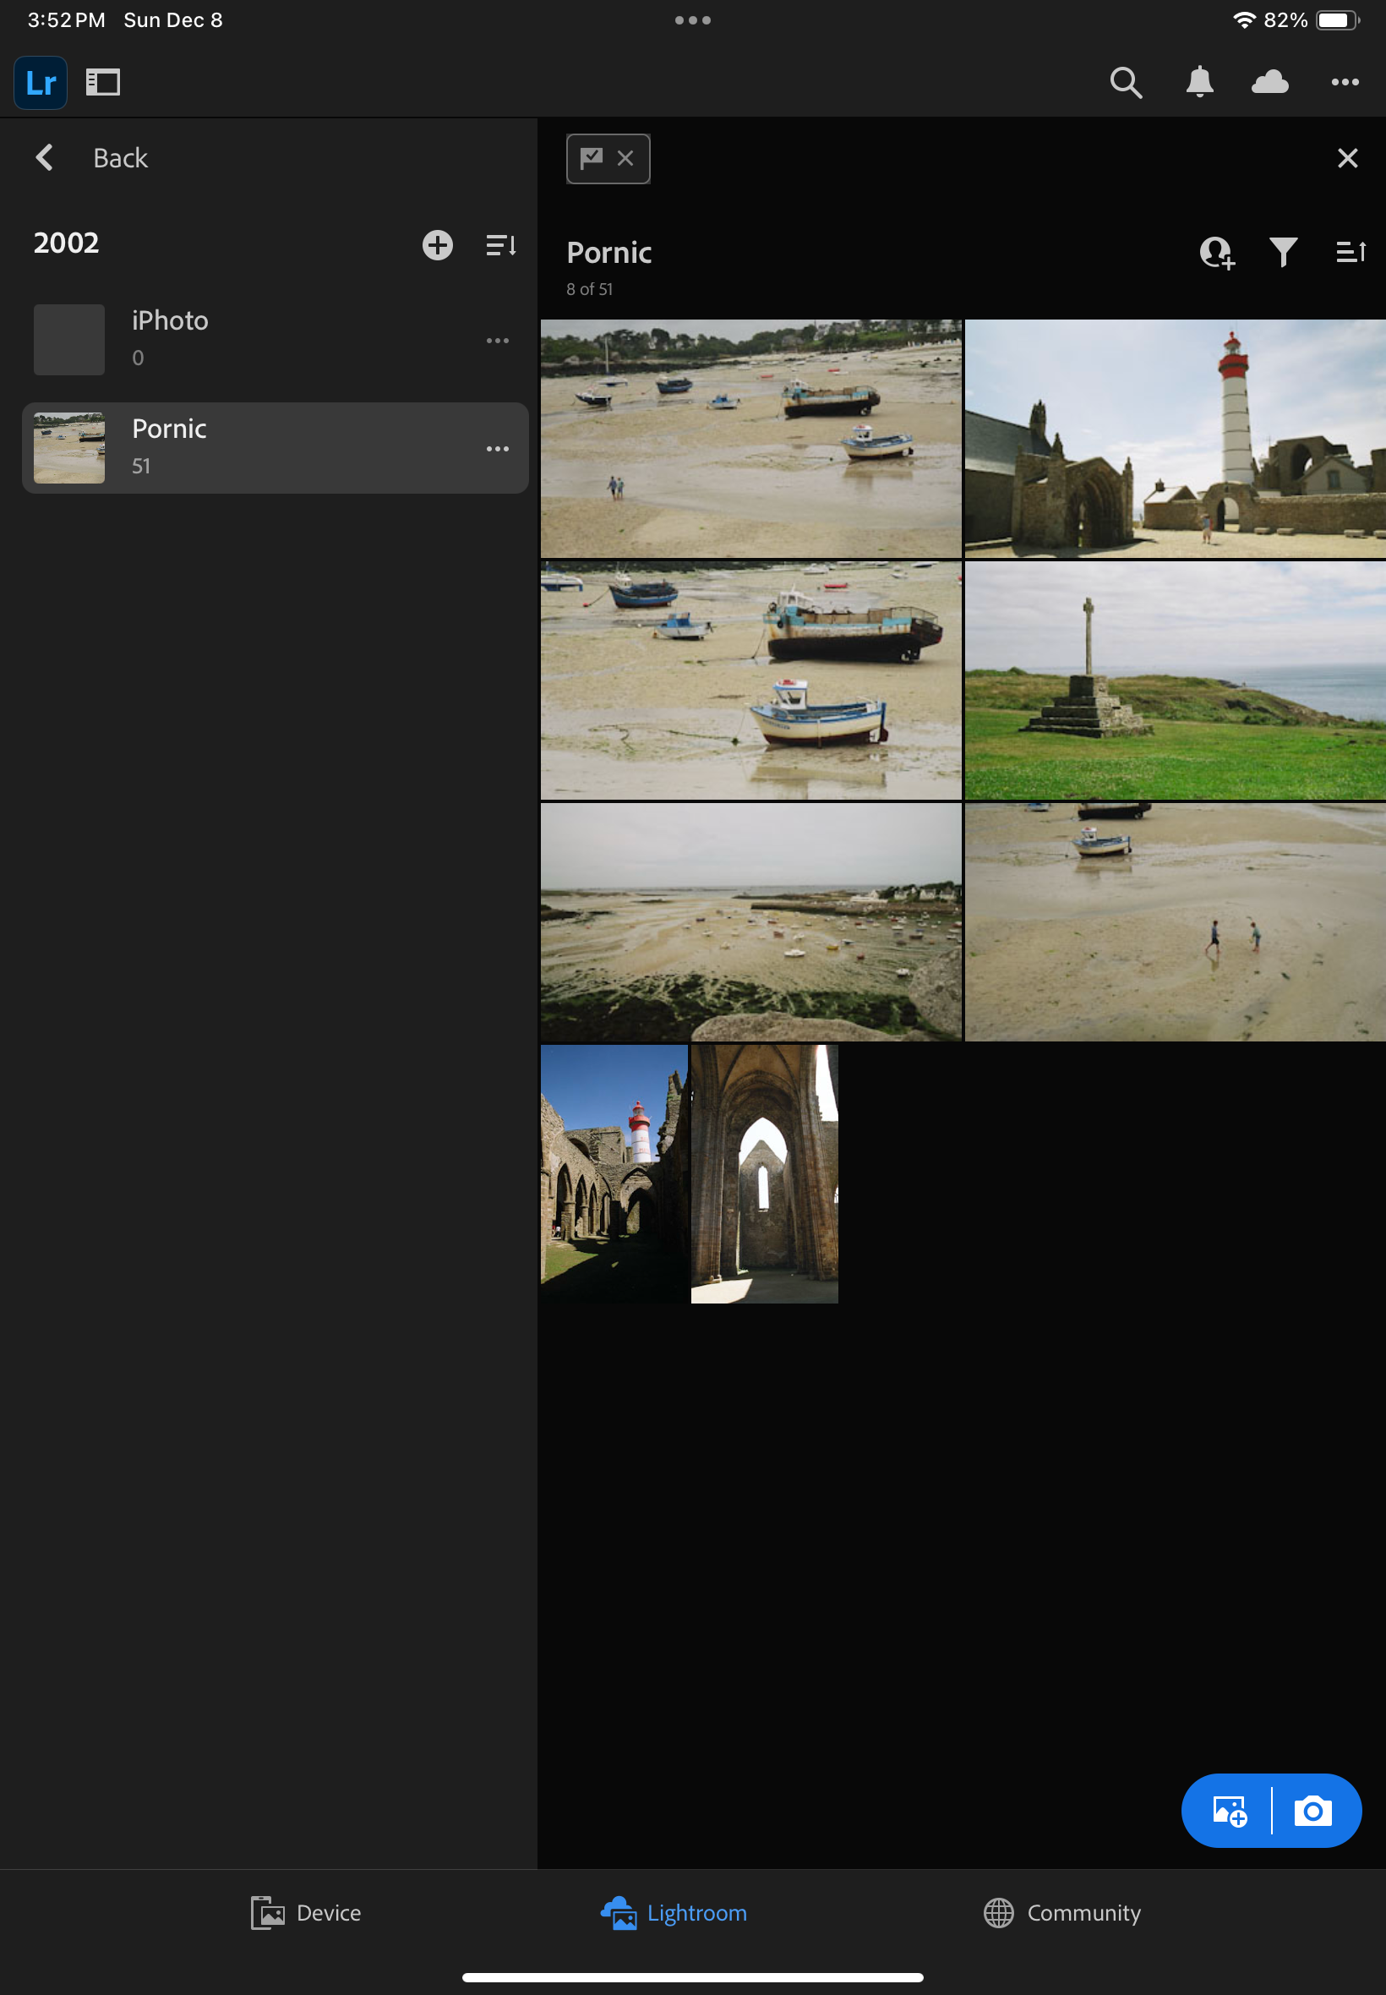The image size is (1386, 1995).
Task: Tap the Lightroom Lr home logo
Action: pyautogui.click(x=41, y=83)
